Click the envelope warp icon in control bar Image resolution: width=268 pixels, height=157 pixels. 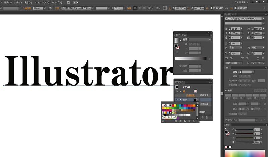(x=149, y=8)
